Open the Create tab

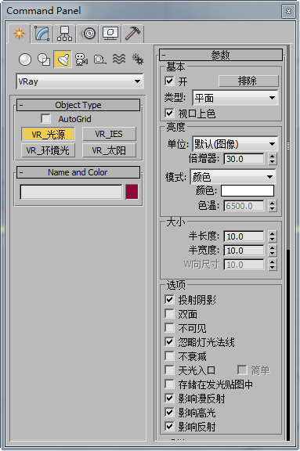coord(19,34)
